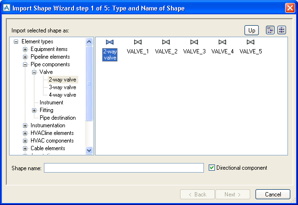Select the 2-way valve shape icon

109,42
